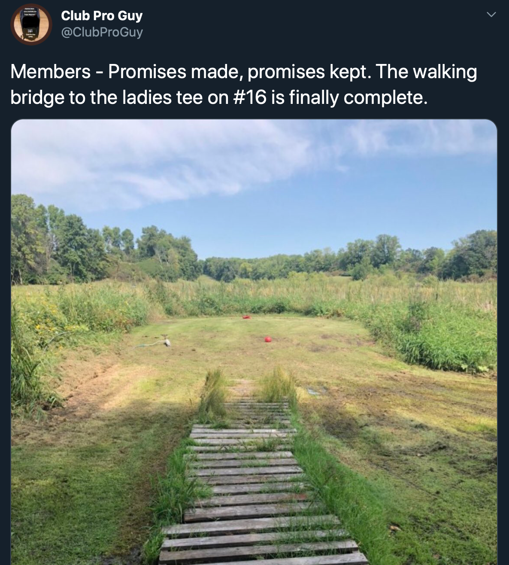Image resolution: width=509 pixels, height=565 pixels.
Task: Click the sprinkler with hose on the grass
Action: [x=167, y=342]
